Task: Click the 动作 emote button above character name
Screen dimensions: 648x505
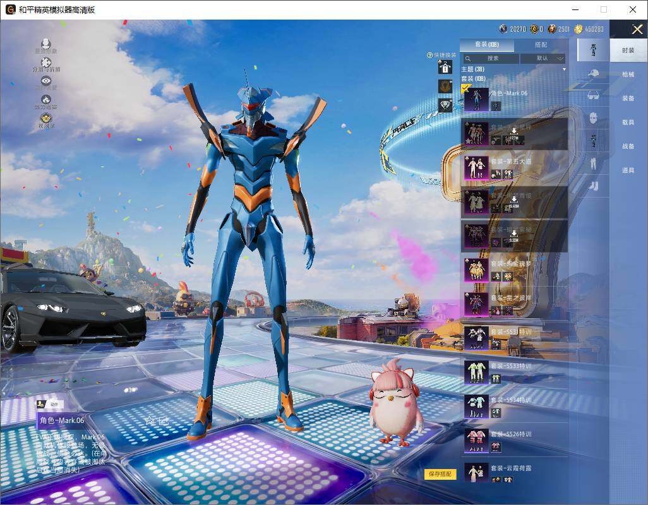Action: click(x=50, y=404)
